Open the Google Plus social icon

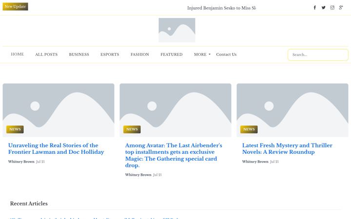341,8
